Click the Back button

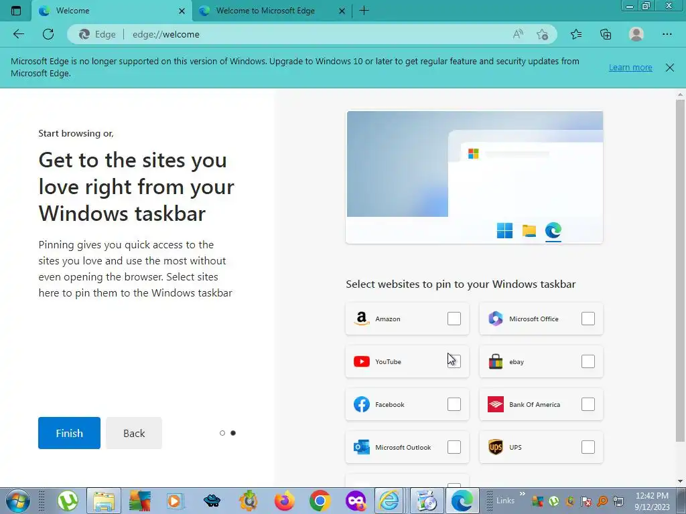point(134,433)
